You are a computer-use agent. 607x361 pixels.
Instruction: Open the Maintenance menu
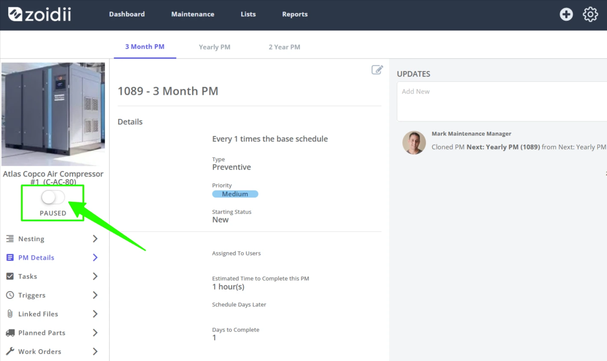point(193,14)
